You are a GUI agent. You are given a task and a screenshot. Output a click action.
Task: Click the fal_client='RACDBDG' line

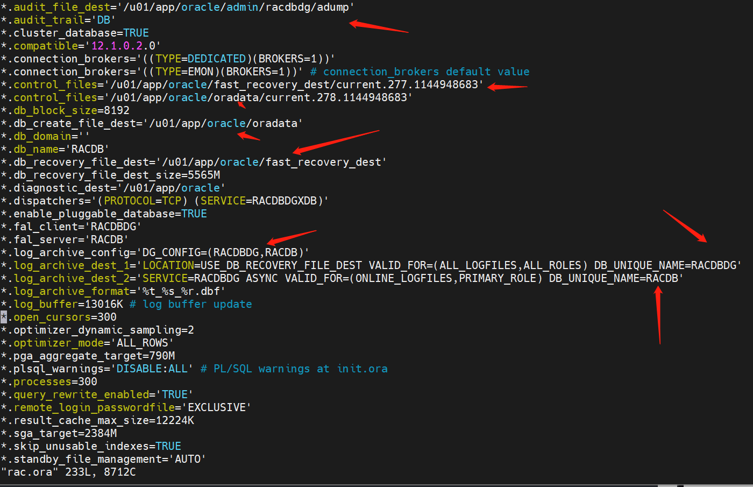point(71,227)
